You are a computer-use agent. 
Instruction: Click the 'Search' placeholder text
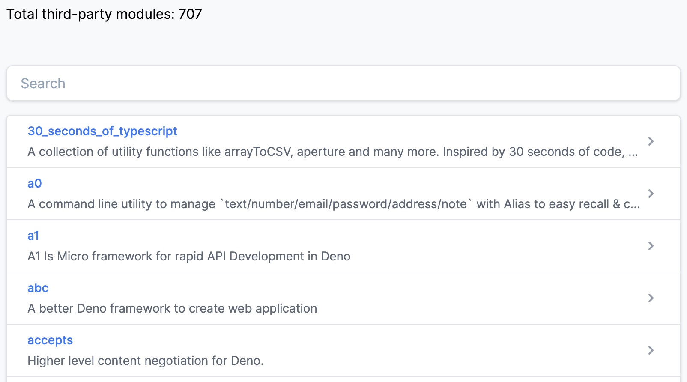point(43,84)
